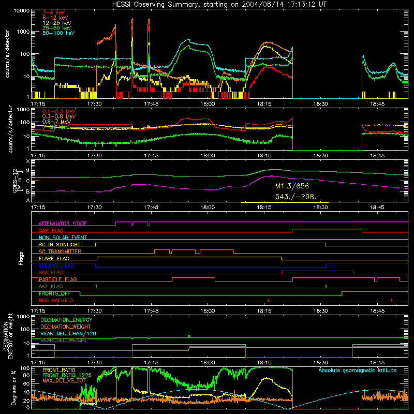Select the GAP_FLAG label
Viewport: 414px width, 414px height.
tap(51, 230)
